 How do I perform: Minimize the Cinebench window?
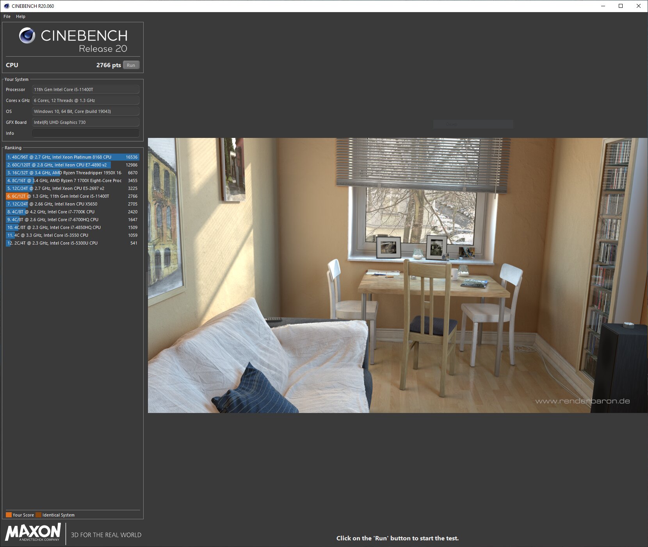click(x=603, y=6)
